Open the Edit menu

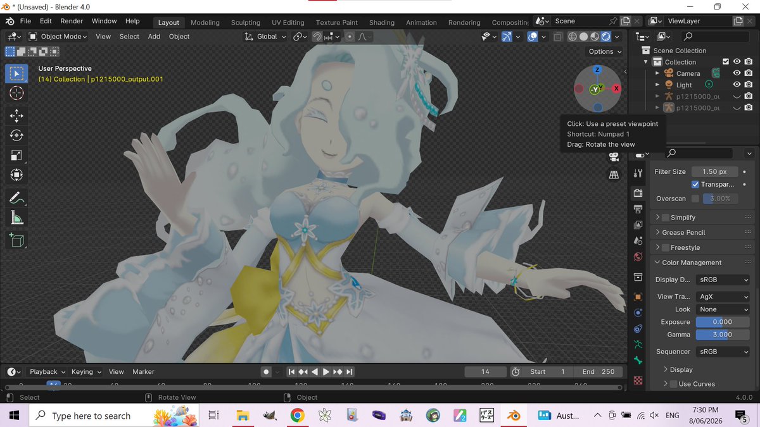tap(46, 21)
